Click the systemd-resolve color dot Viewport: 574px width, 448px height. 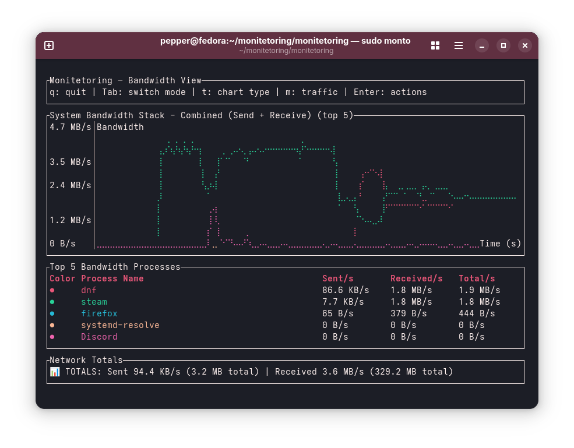pos(52,326)
